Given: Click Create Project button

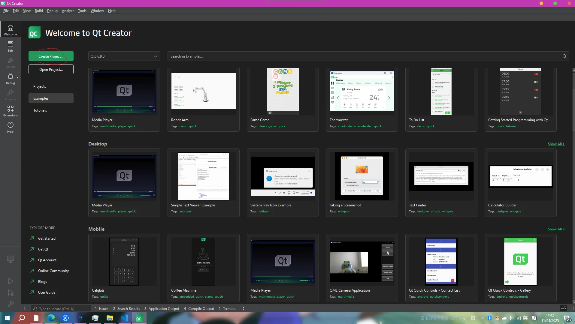Looking at the screenshot, I should 51,56.
